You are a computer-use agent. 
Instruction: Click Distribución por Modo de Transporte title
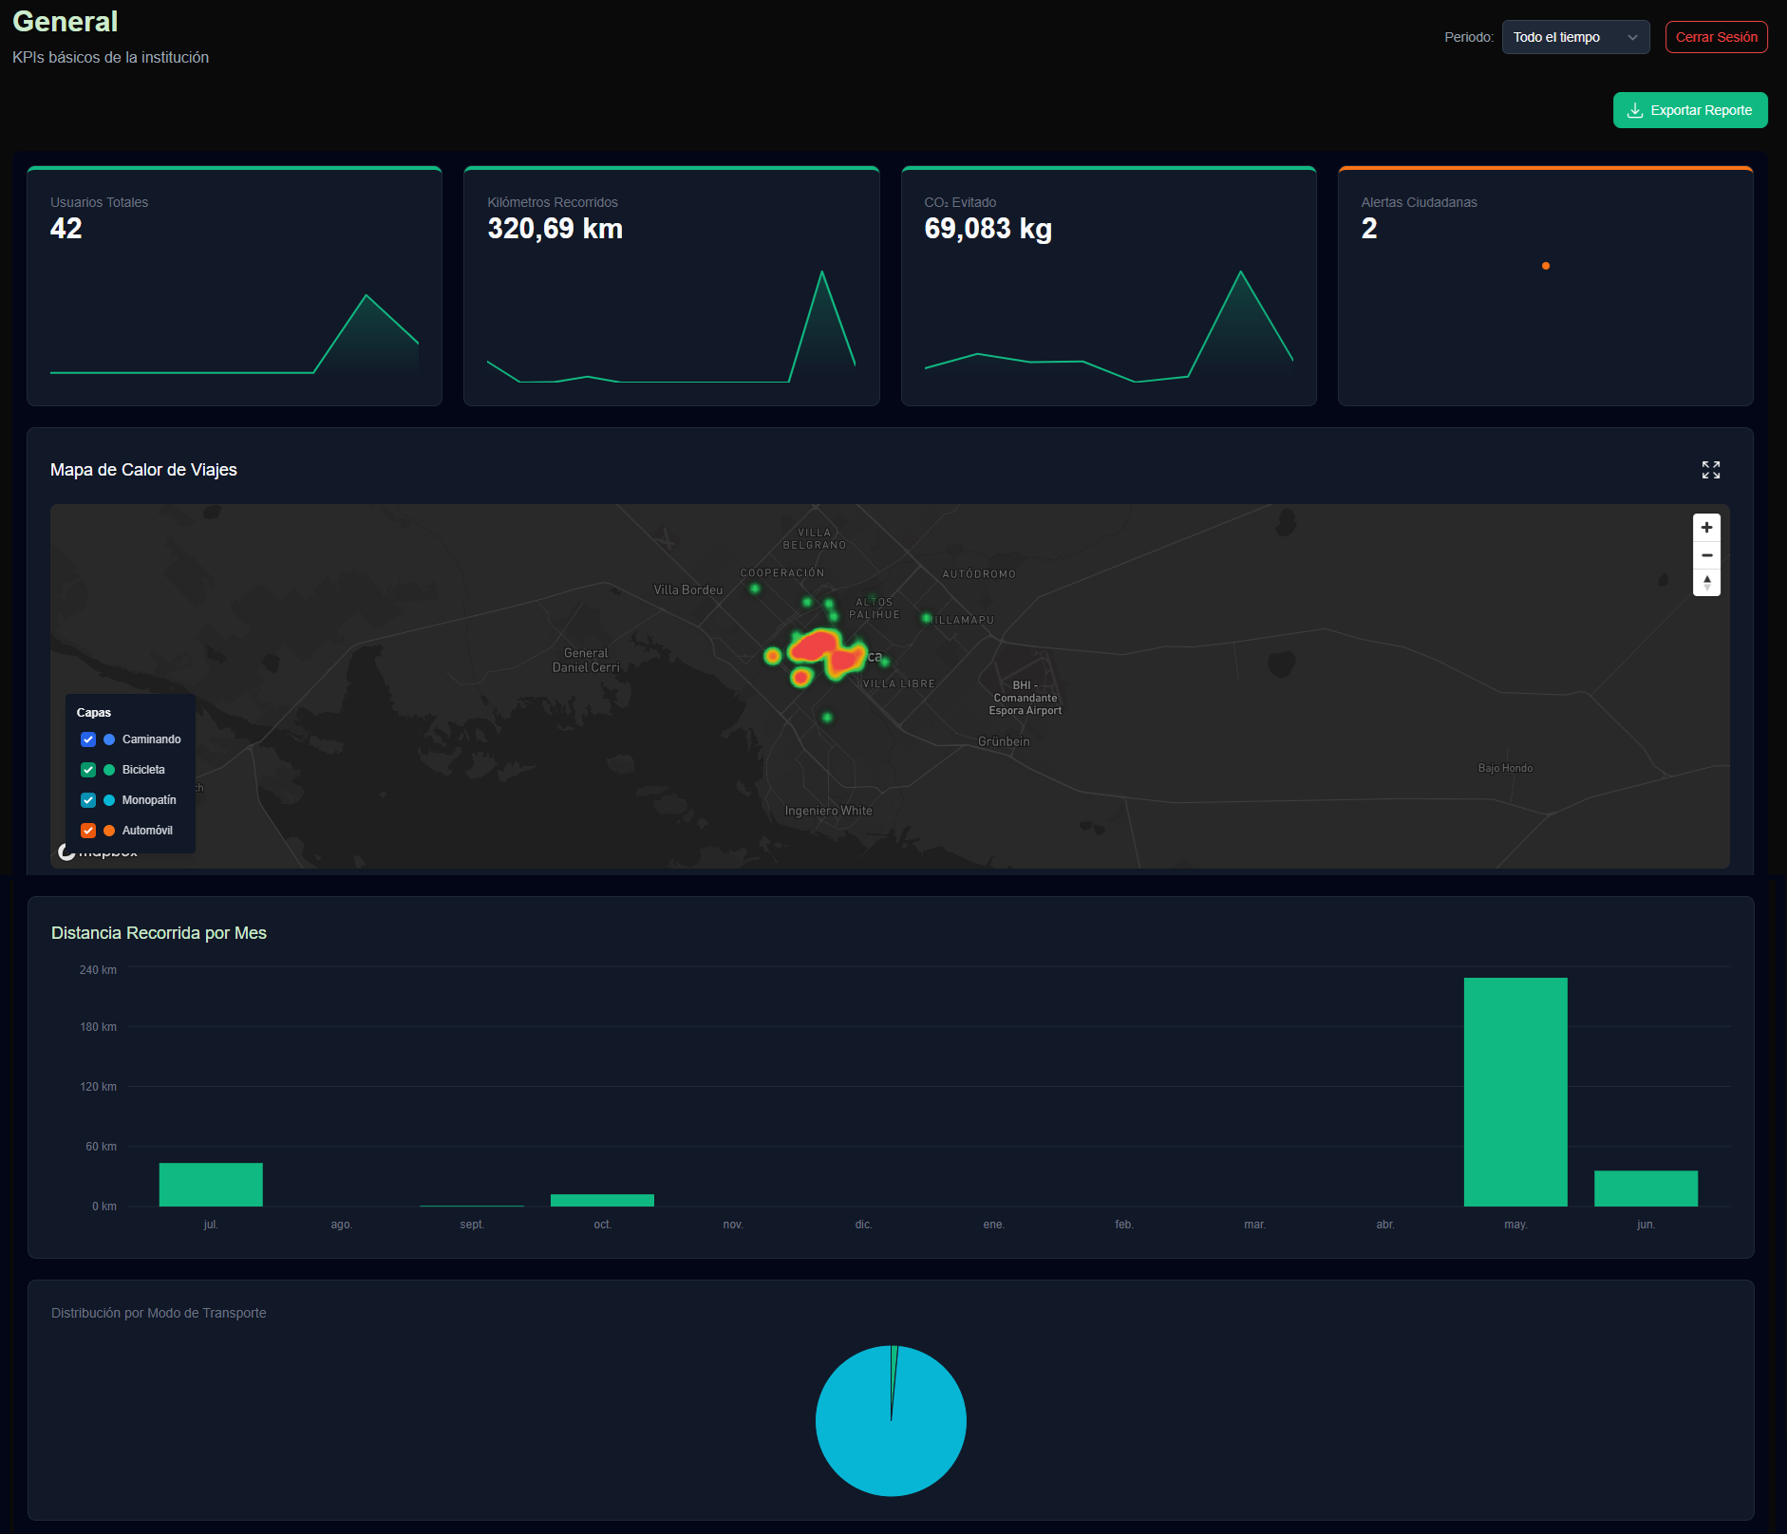pos(159,1313)
